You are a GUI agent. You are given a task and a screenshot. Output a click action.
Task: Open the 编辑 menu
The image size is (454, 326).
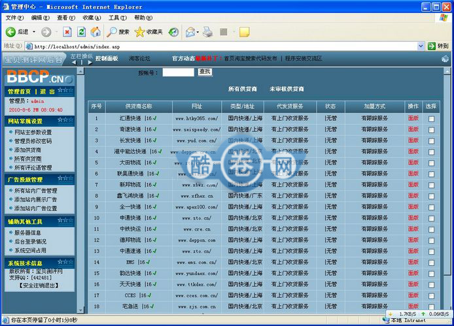coord(41,18)
